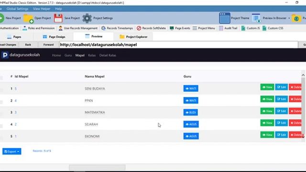Open Records SoftDelete settings

[151, 28]
